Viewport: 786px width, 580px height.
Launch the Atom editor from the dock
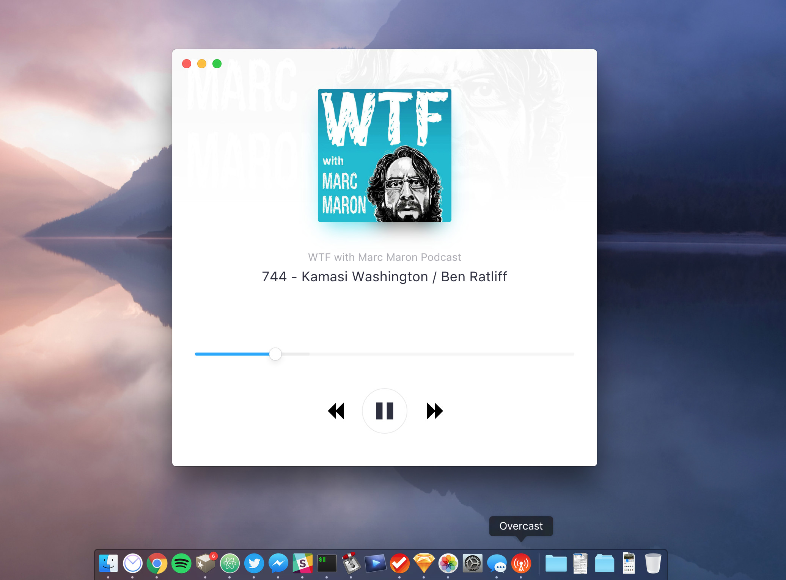230,563
